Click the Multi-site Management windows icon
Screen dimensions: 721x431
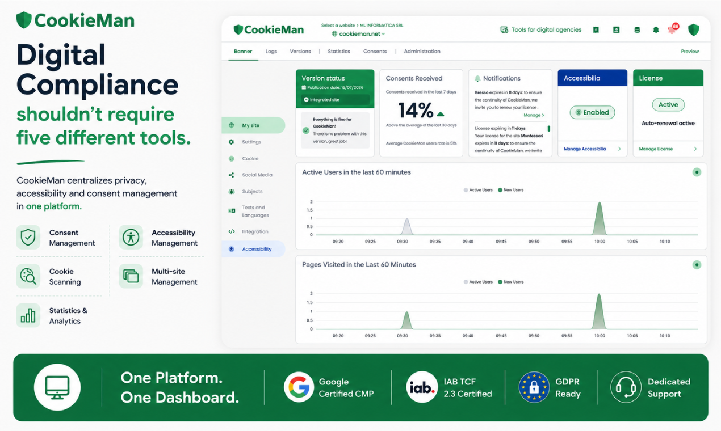click(x=131, y=276)
